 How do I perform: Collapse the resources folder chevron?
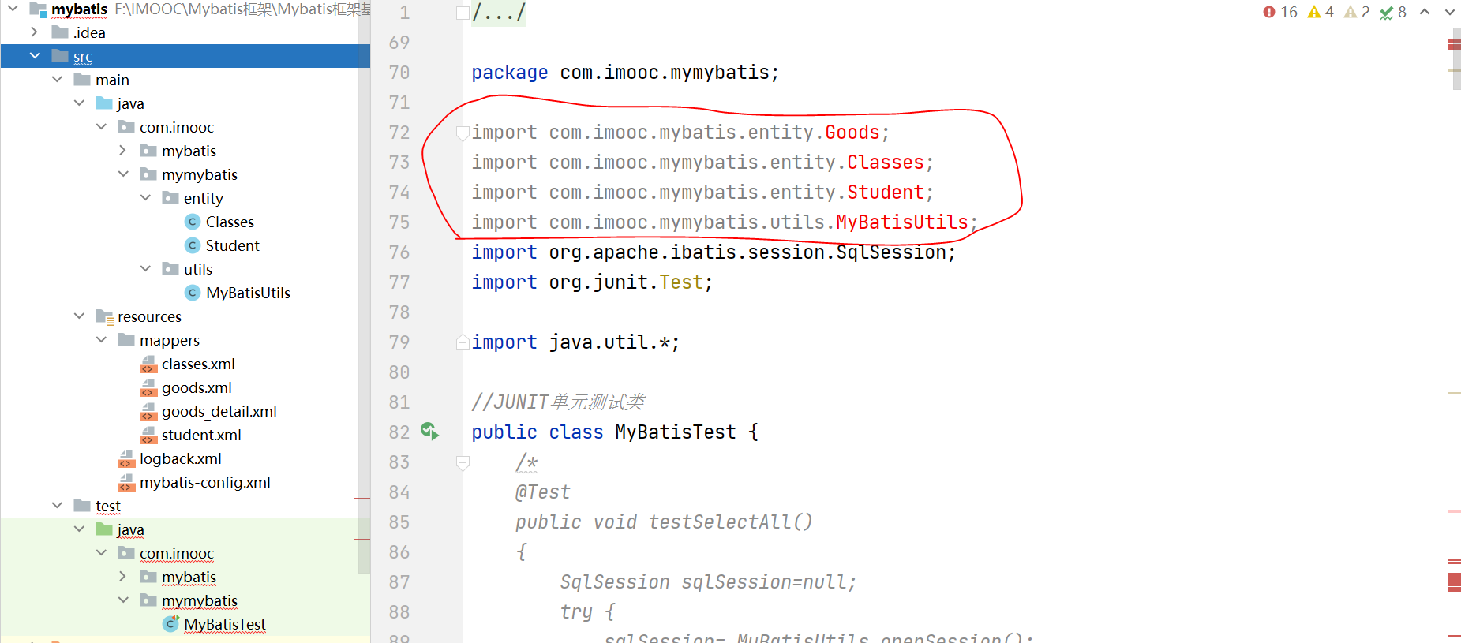click(x=79, y=316)
